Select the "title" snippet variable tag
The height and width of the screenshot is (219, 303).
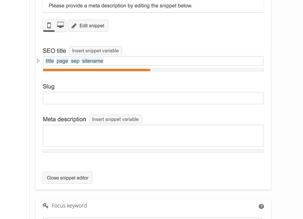click(x=49, y=61)
